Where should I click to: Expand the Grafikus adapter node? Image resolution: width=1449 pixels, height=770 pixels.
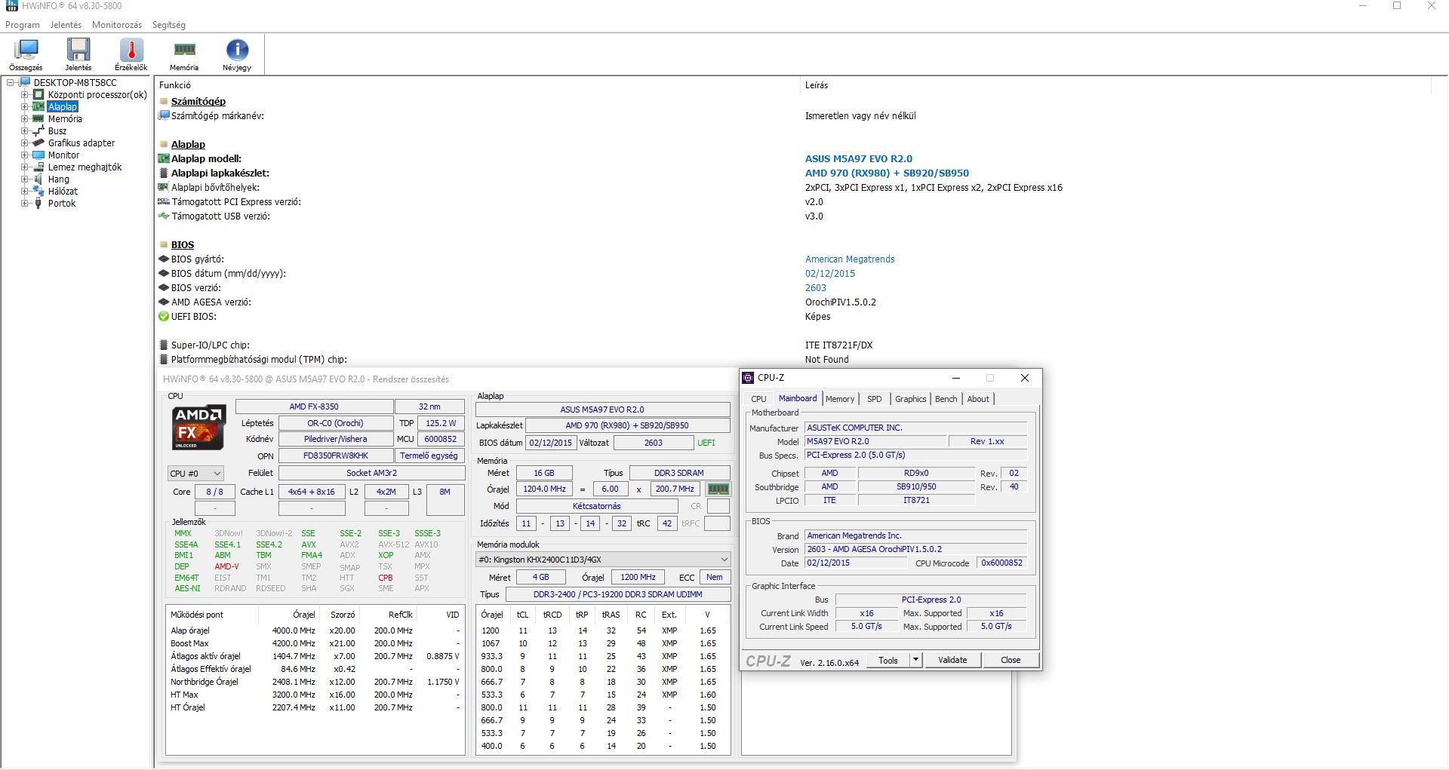coord(24,143)
